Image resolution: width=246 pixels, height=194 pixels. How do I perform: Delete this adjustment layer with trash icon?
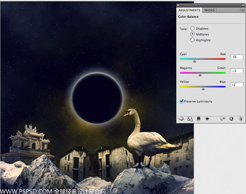click(241, 119)
